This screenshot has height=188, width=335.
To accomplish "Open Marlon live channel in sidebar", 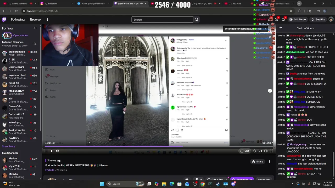I will (x=20, y=160).
